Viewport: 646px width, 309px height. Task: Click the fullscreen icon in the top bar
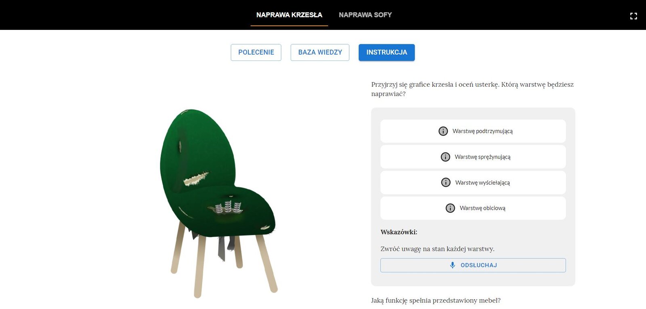[x=633, y=16]
